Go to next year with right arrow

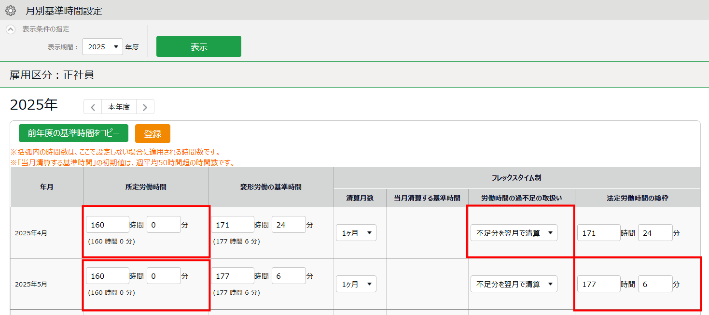(145, 107)
